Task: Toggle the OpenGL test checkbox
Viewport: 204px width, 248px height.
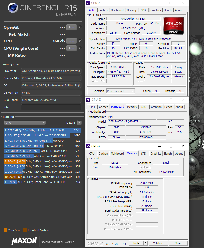Action: tap(80, 27)
